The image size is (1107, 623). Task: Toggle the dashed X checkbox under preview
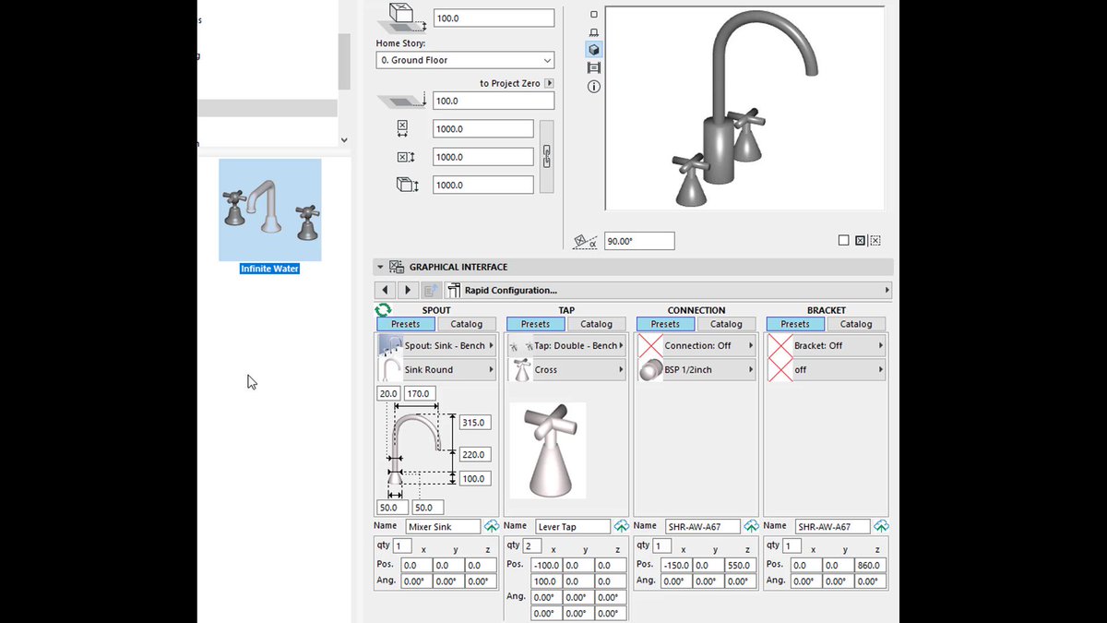[875, 241]
